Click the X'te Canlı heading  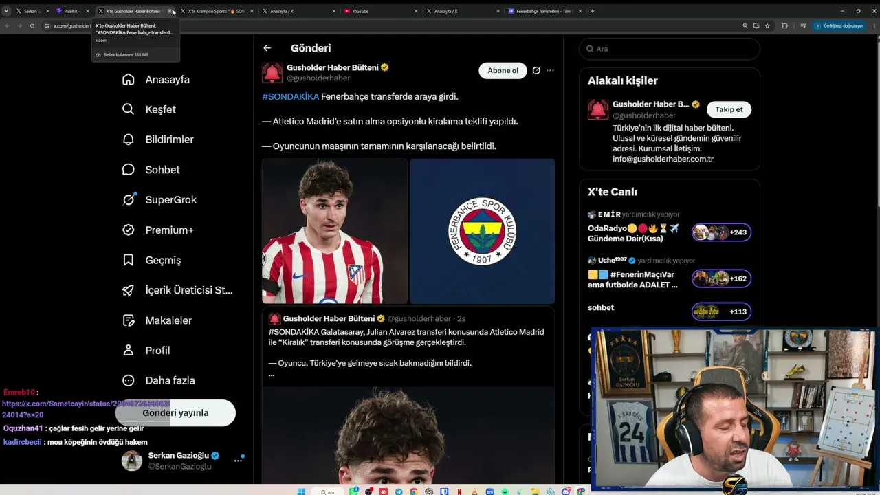click(613, 192)
